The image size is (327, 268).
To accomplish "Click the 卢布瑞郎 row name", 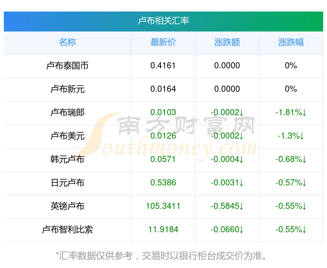I will pyautogui.click(x=67, y=112).
